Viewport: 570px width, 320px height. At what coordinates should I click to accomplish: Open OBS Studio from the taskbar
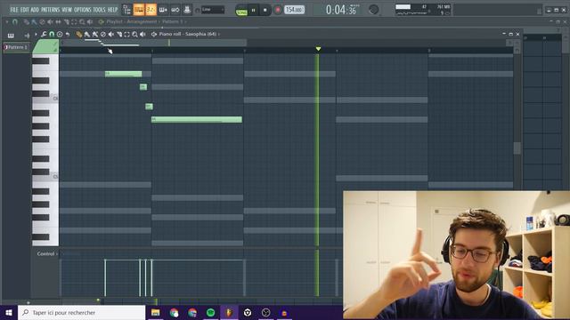click(x=265, y=312)
